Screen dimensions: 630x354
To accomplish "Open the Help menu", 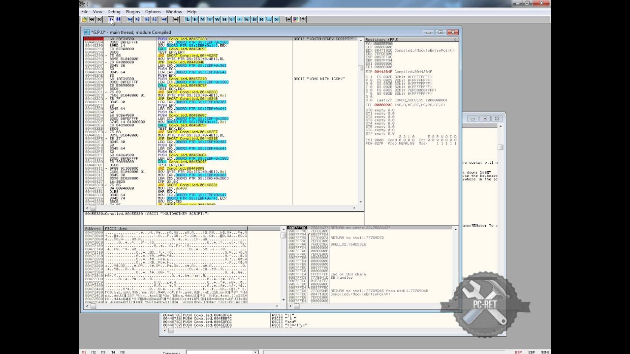I will 192,11.
